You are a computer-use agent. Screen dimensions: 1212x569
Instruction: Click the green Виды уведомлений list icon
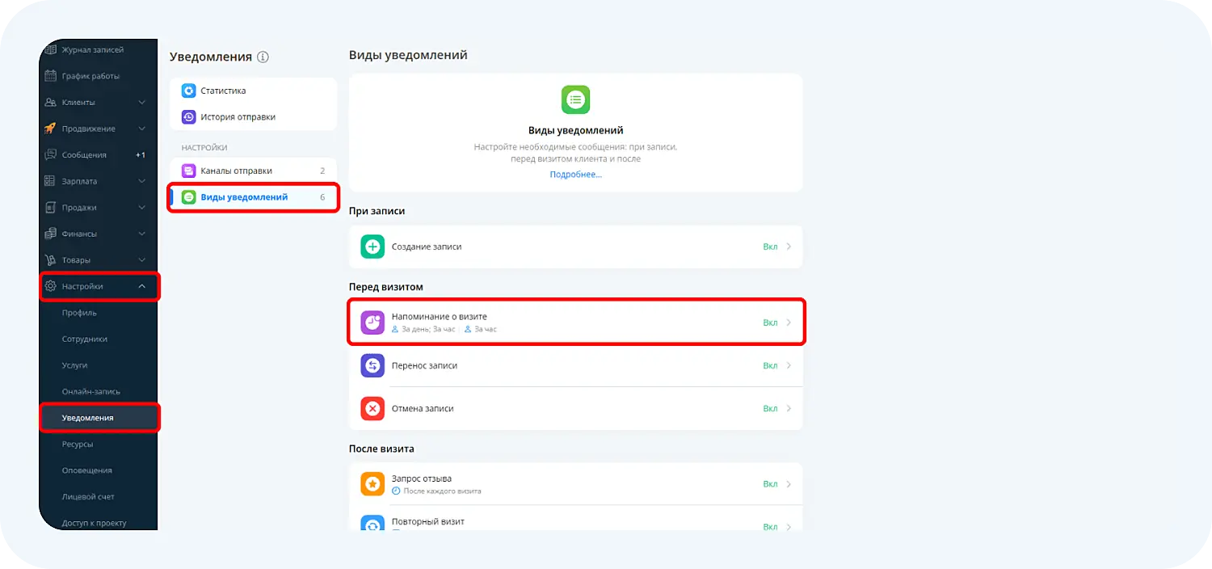point(188,197)
